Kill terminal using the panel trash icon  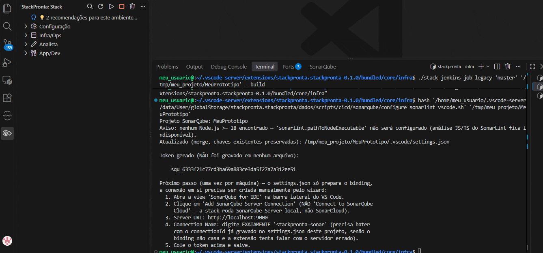click(507, 66)
